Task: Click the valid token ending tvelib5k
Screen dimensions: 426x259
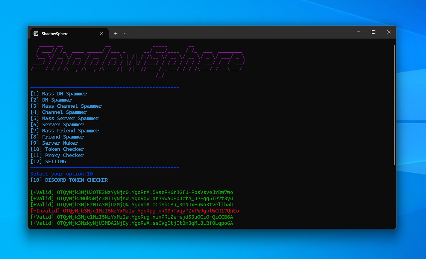Action: [132, 205]
